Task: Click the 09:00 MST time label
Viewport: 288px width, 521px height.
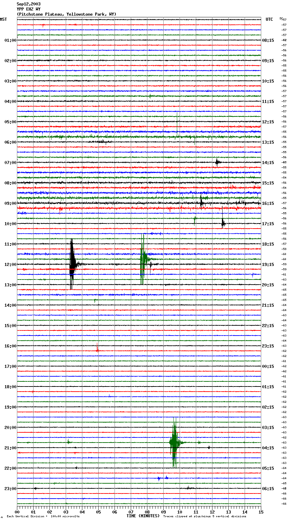Action: pyautogui.click(x=11, y=203)
